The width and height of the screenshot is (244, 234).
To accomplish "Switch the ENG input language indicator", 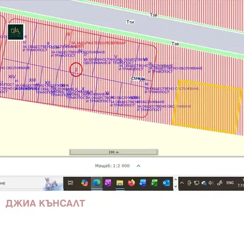I will pos(230,183).
